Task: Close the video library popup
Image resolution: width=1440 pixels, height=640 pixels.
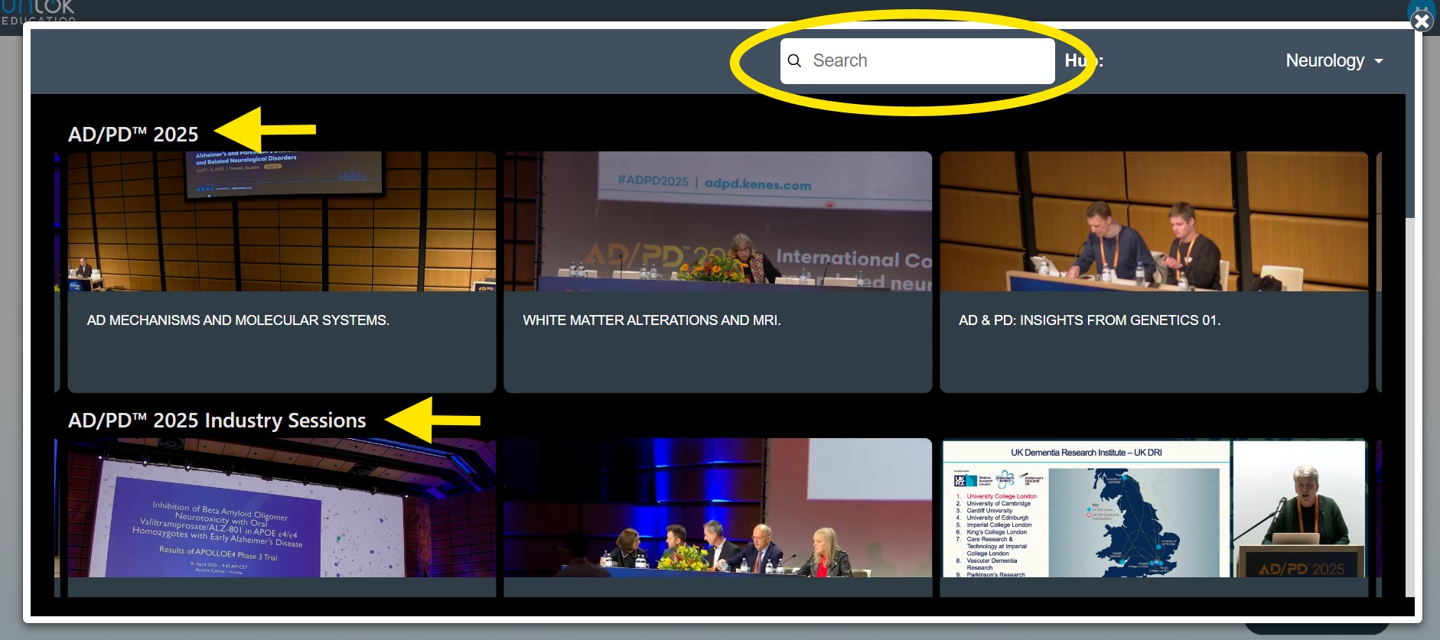Action: pos(1421,21)
